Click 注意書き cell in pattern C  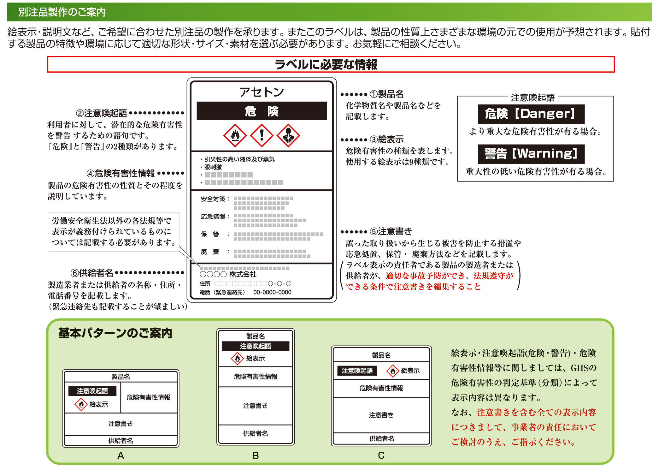(x=381, y=415)
